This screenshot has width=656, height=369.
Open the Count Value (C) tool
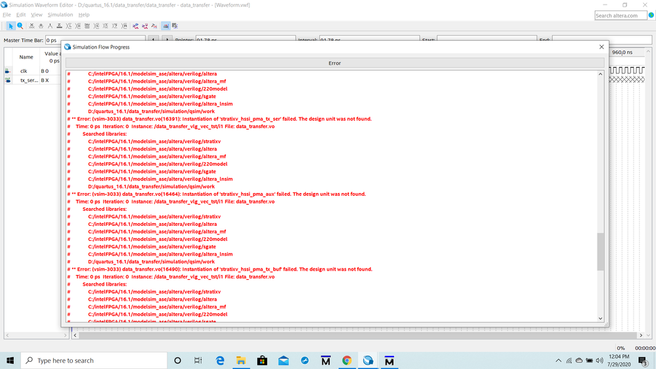pos(97,26)
